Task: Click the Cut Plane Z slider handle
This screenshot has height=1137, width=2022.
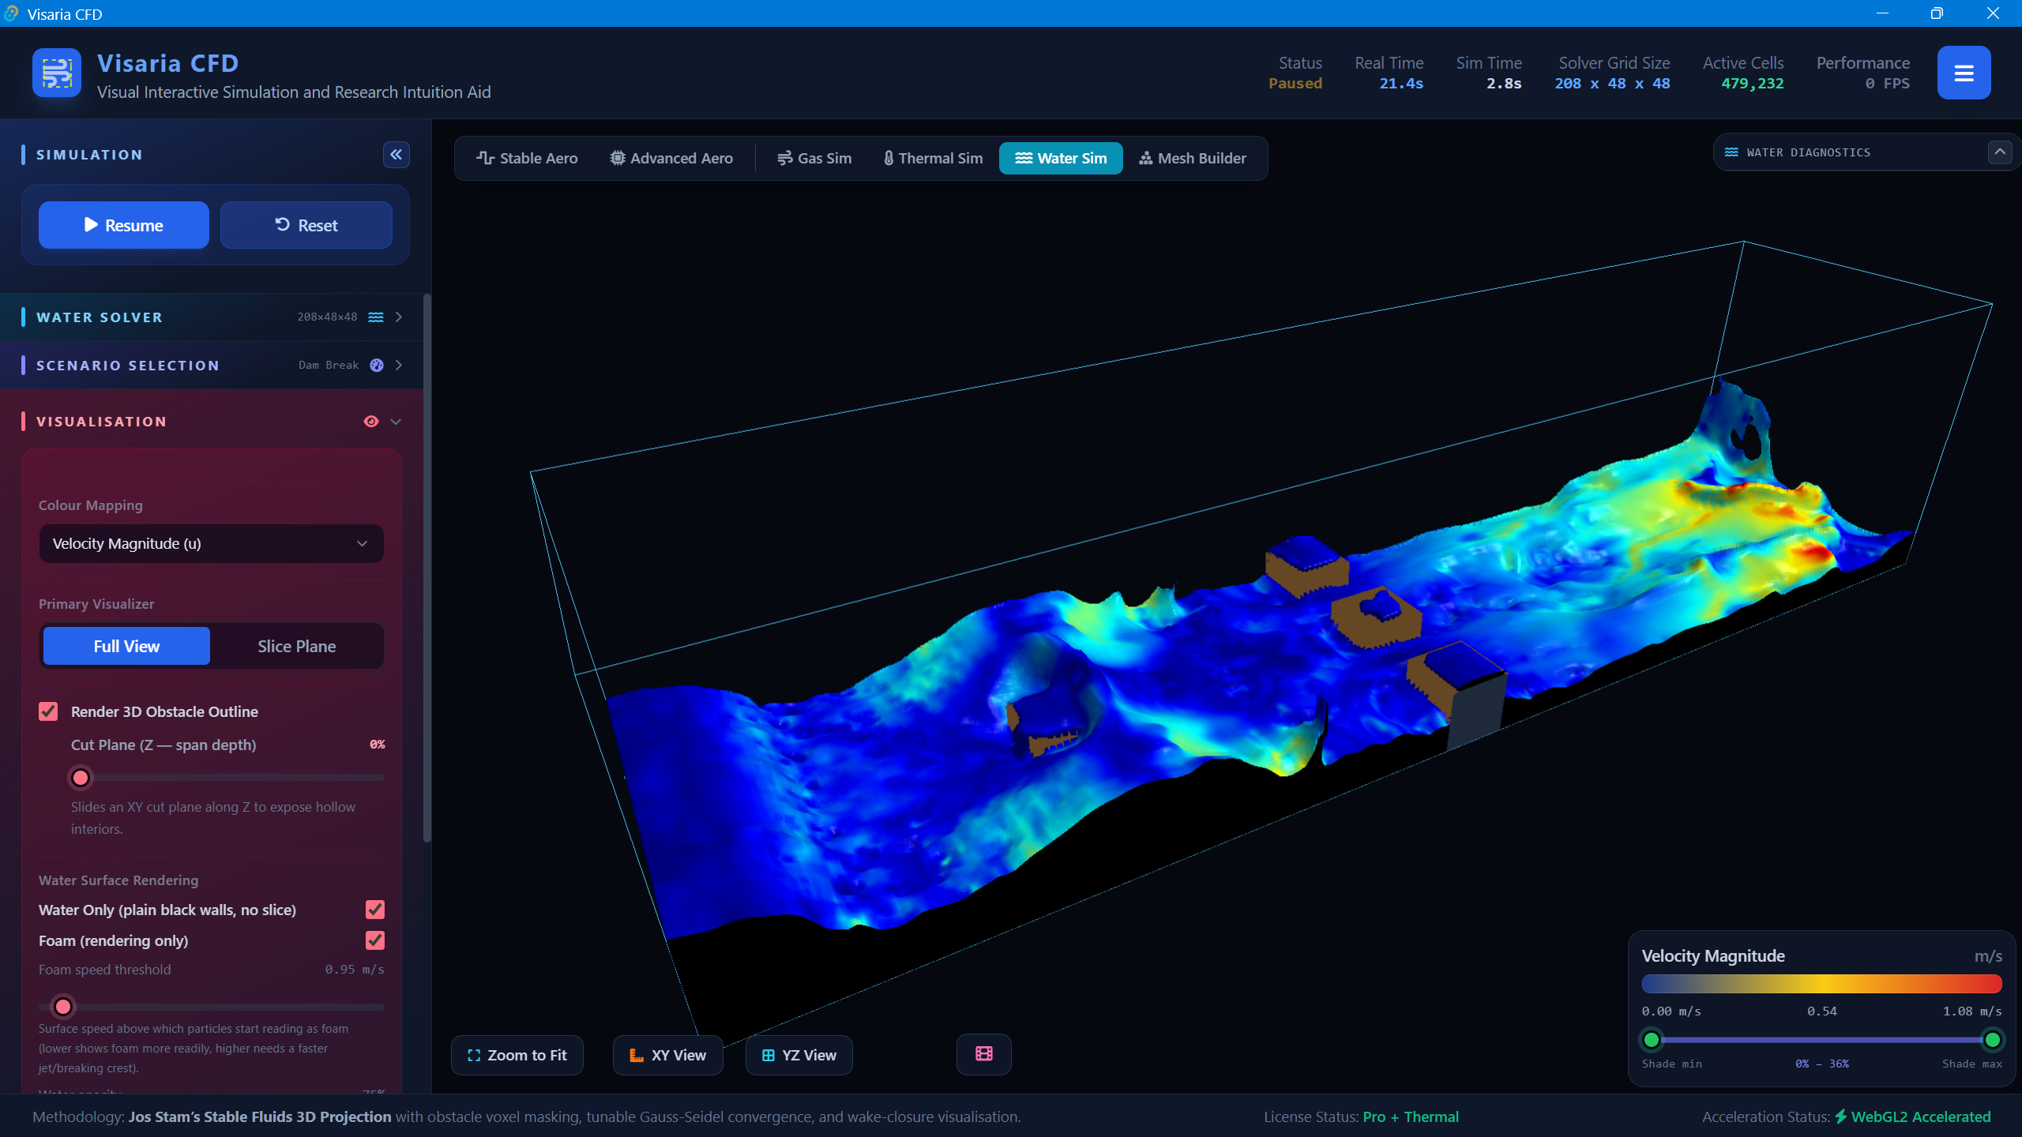Action: click(x=81, y=778)
